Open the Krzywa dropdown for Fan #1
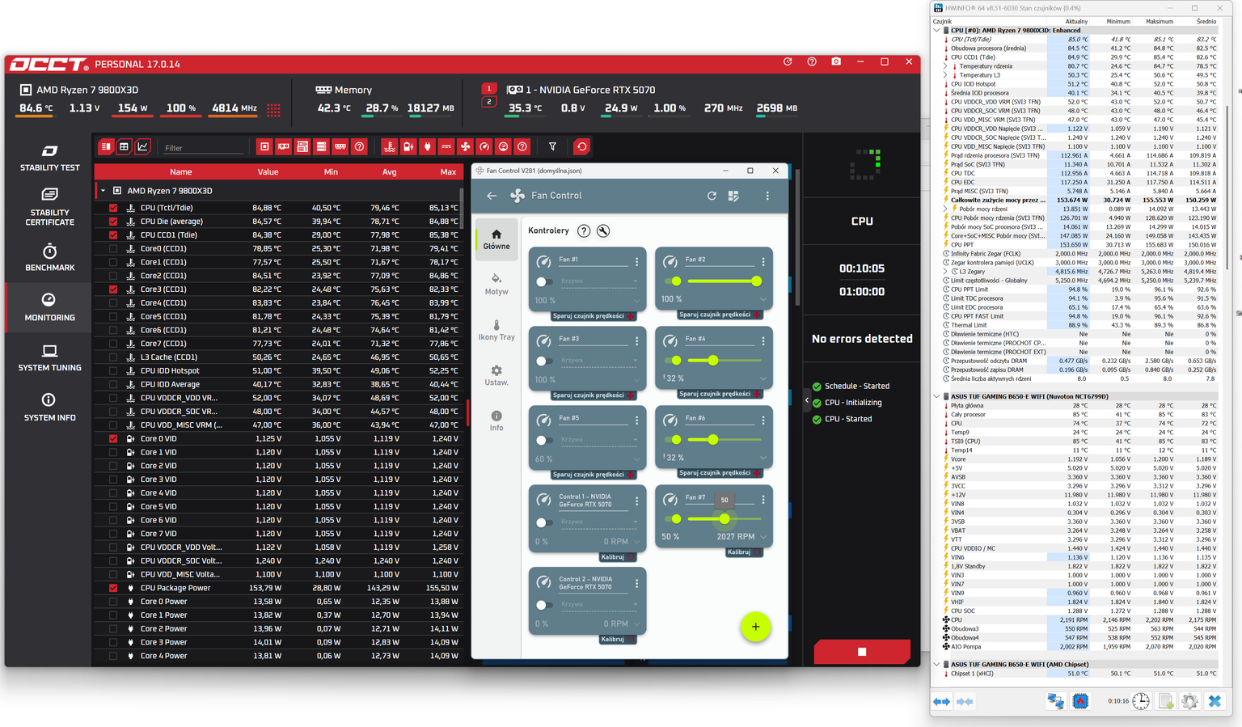The height and width of the screenshot is (727, 1242). pyautogui.click(x=598, y=281)
